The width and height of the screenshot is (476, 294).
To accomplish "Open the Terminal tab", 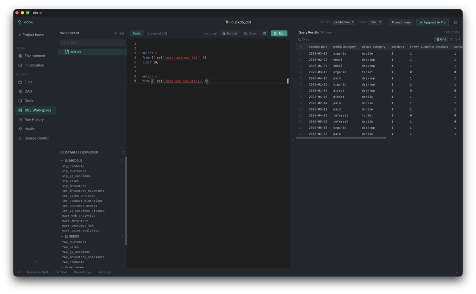I will 61,272.
